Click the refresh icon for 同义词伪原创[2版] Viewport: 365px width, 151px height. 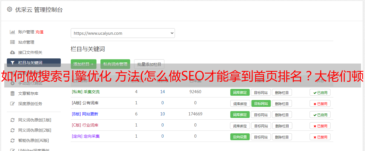pos(13,130)
